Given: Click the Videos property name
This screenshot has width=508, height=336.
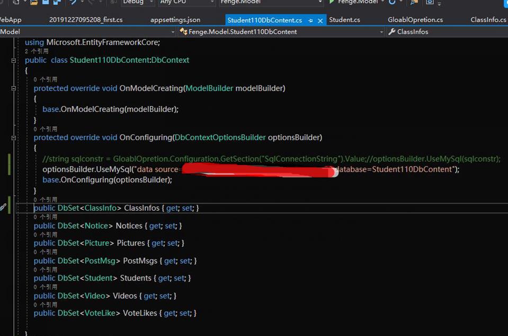Looking at the screenshot, I should tap(124, 296).
